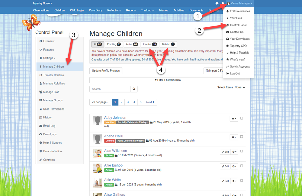Open Reports in the navigation bar
The image size is (302, 196).
pos(131,10)
